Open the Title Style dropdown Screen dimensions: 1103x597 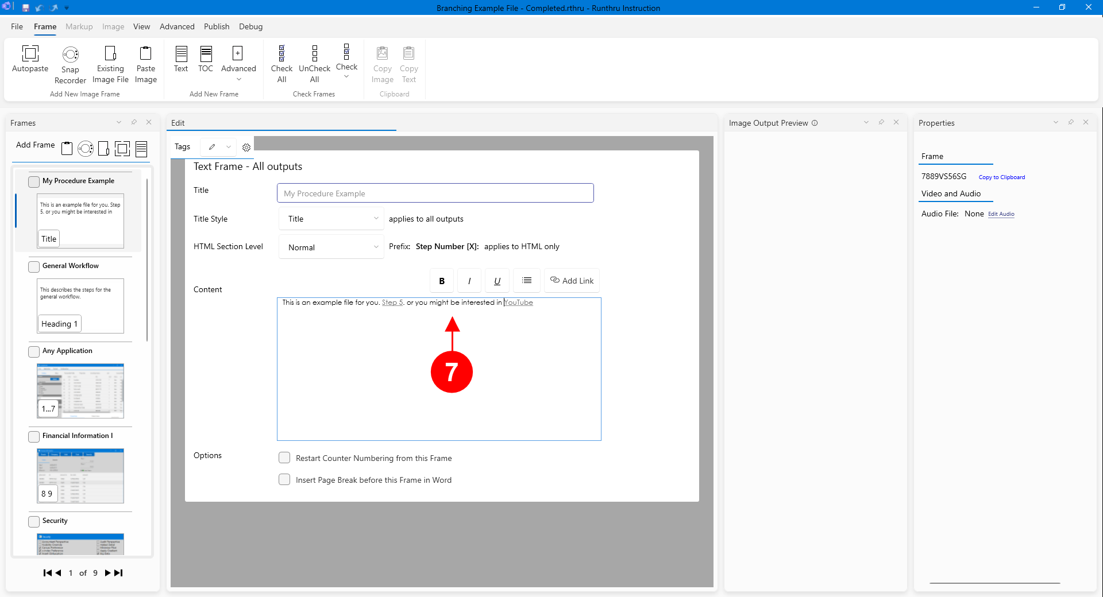tap(331, 219)
